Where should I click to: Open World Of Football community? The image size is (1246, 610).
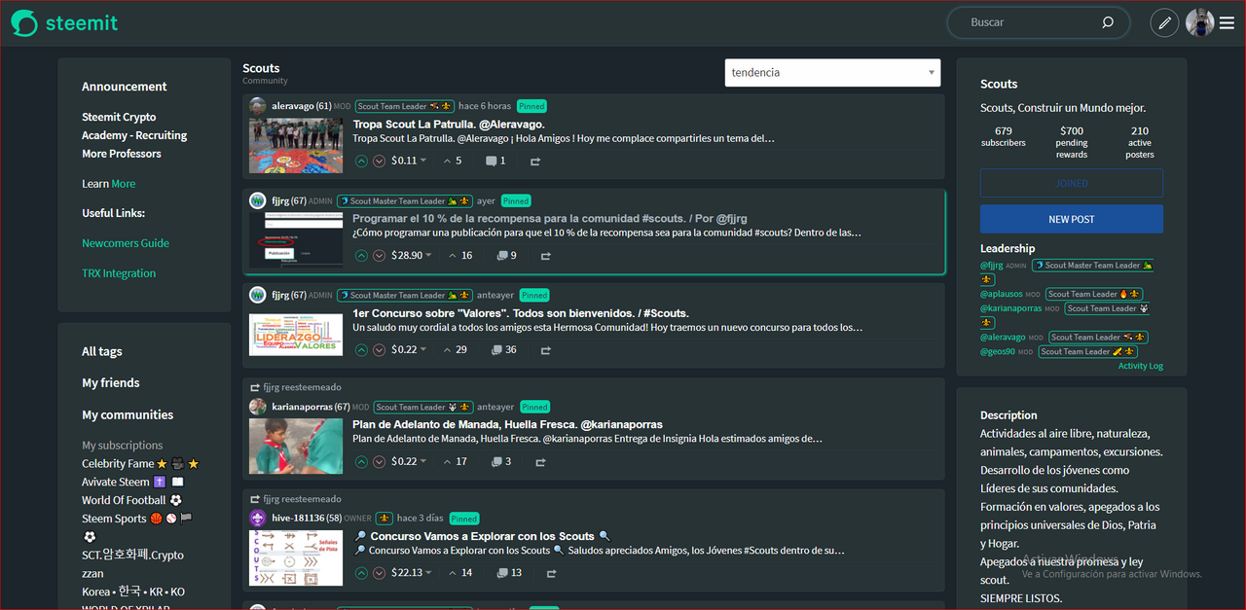coord(131,500)
